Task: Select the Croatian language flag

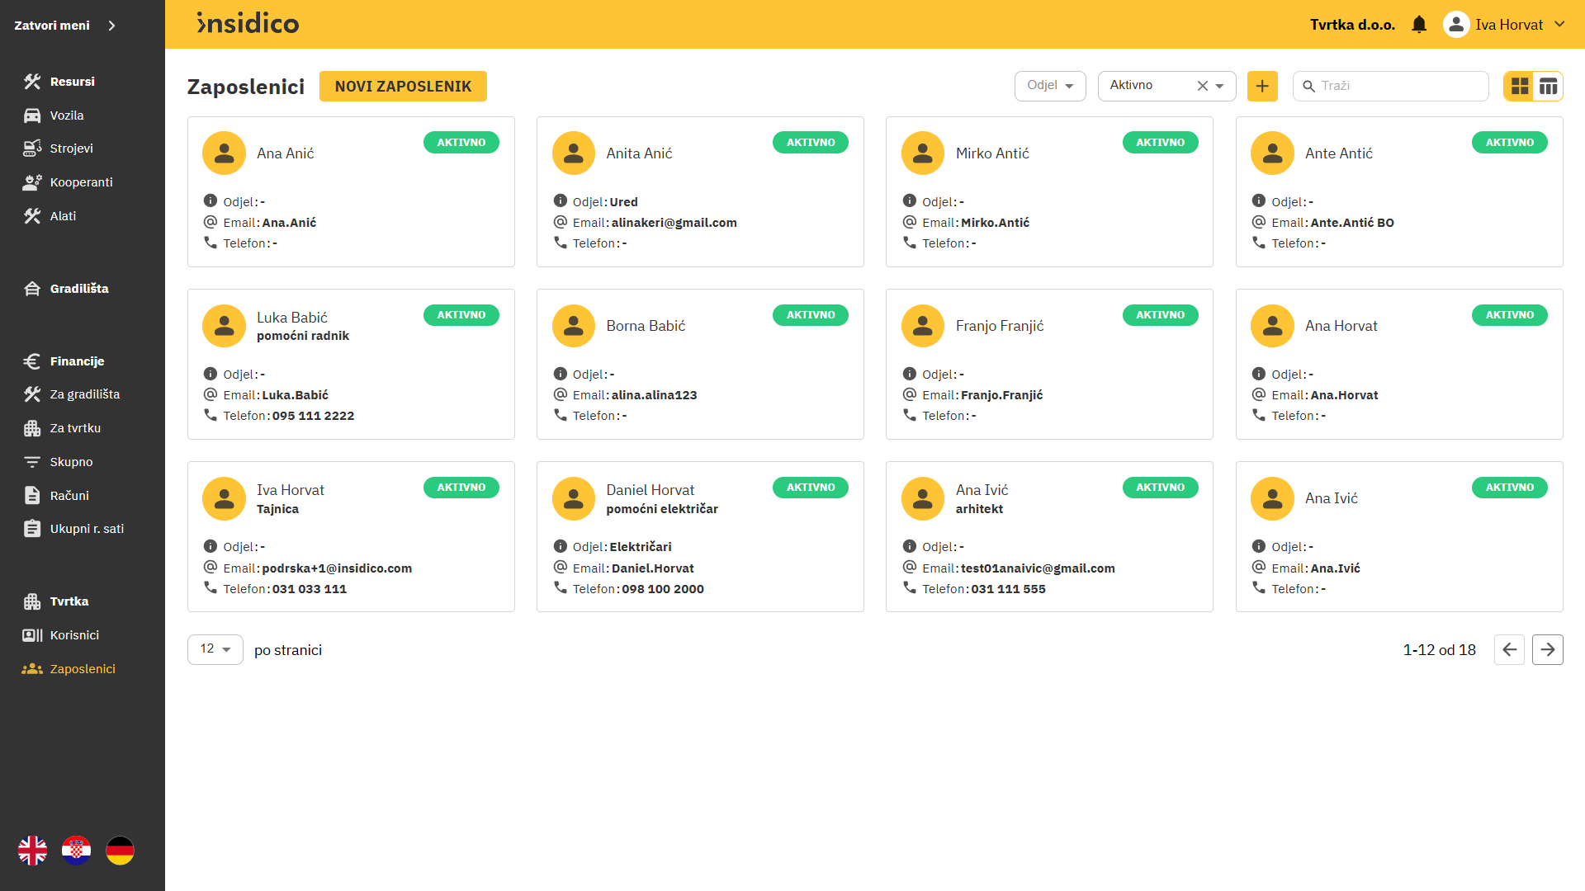Action: pos(77,850)
